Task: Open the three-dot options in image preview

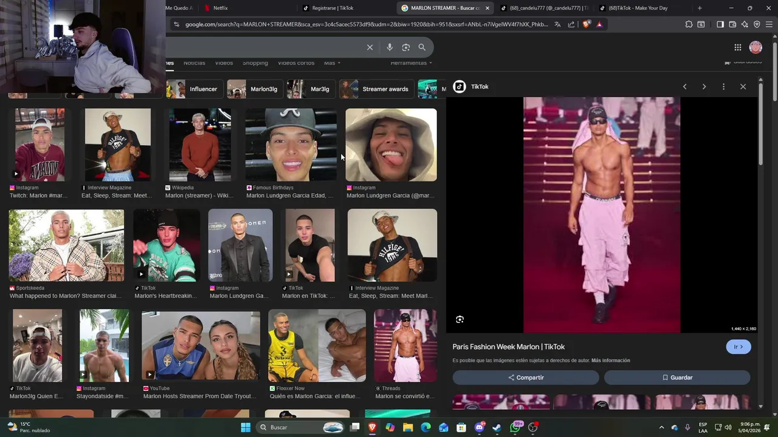Action: tap(723, 87)
